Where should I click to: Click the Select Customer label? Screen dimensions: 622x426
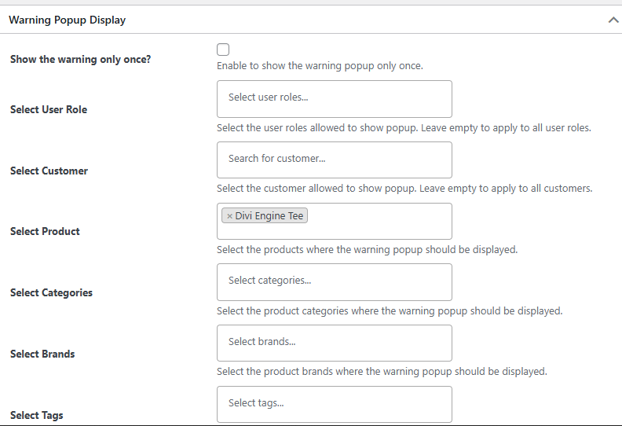pos(49,171)
